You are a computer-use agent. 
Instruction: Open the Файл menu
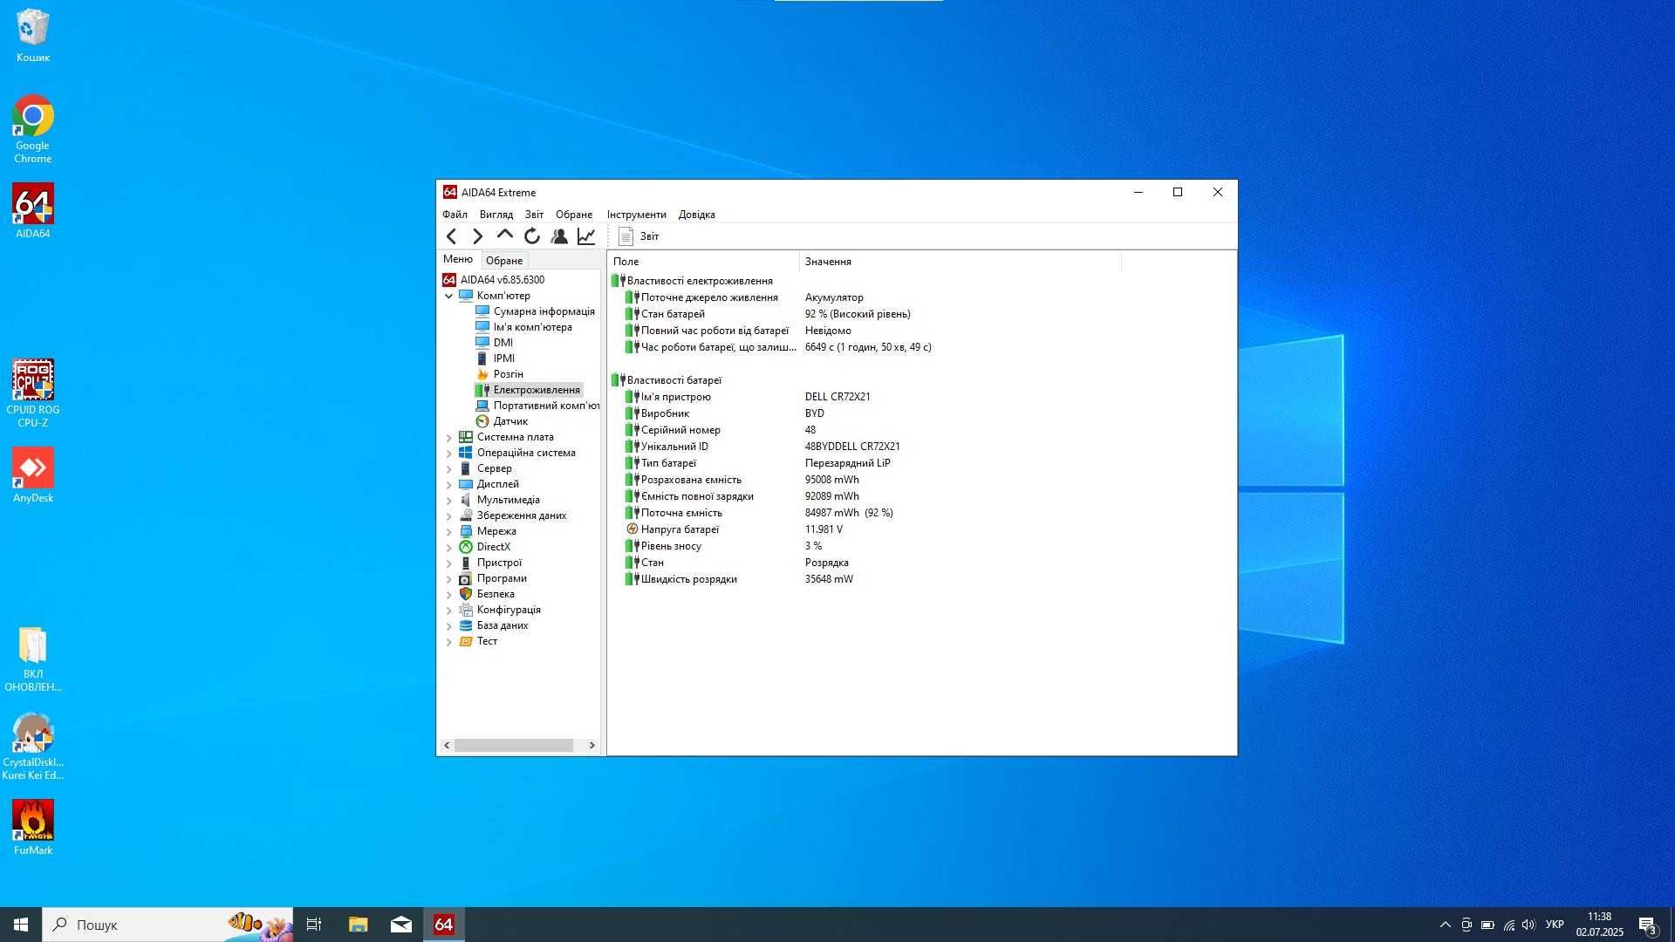point(455,215)
